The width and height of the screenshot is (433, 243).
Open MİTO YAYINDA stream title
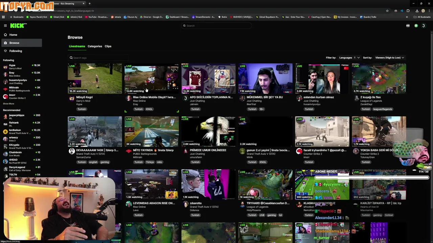[x=153, y=150]
